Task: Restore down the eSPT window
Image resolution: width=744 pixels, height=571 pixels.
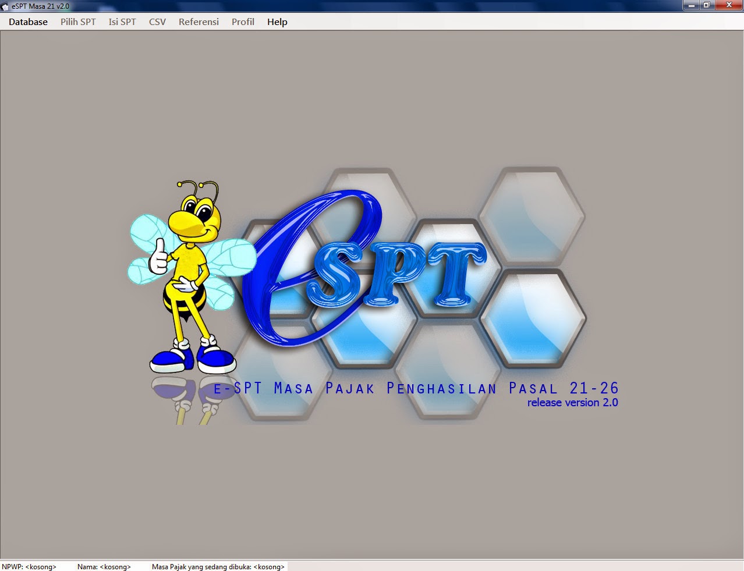Action: coord(706,5)
